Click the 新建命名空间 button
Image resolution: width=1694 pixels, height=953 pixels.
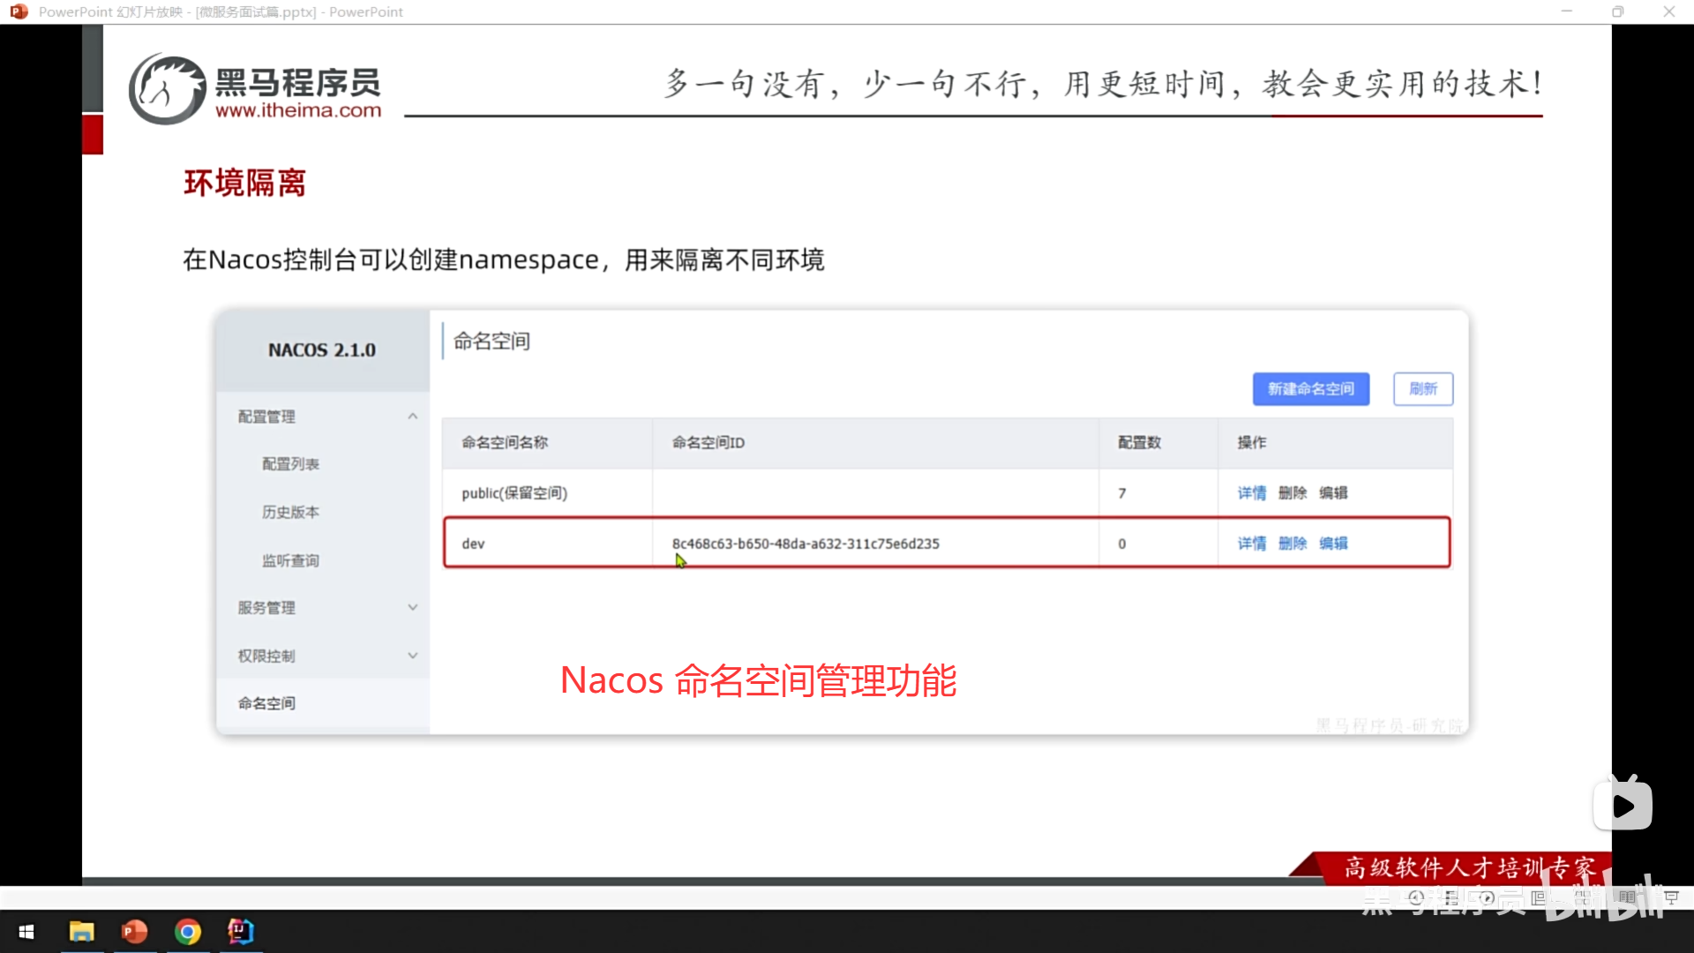click(x=1310, y=389)
